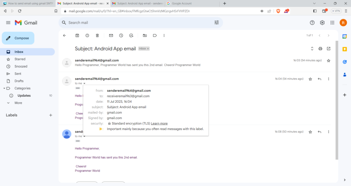The image size is (351, 186).
Task: Open the Inbox folder
Action: pyautogui.click(x=27, y=52)
